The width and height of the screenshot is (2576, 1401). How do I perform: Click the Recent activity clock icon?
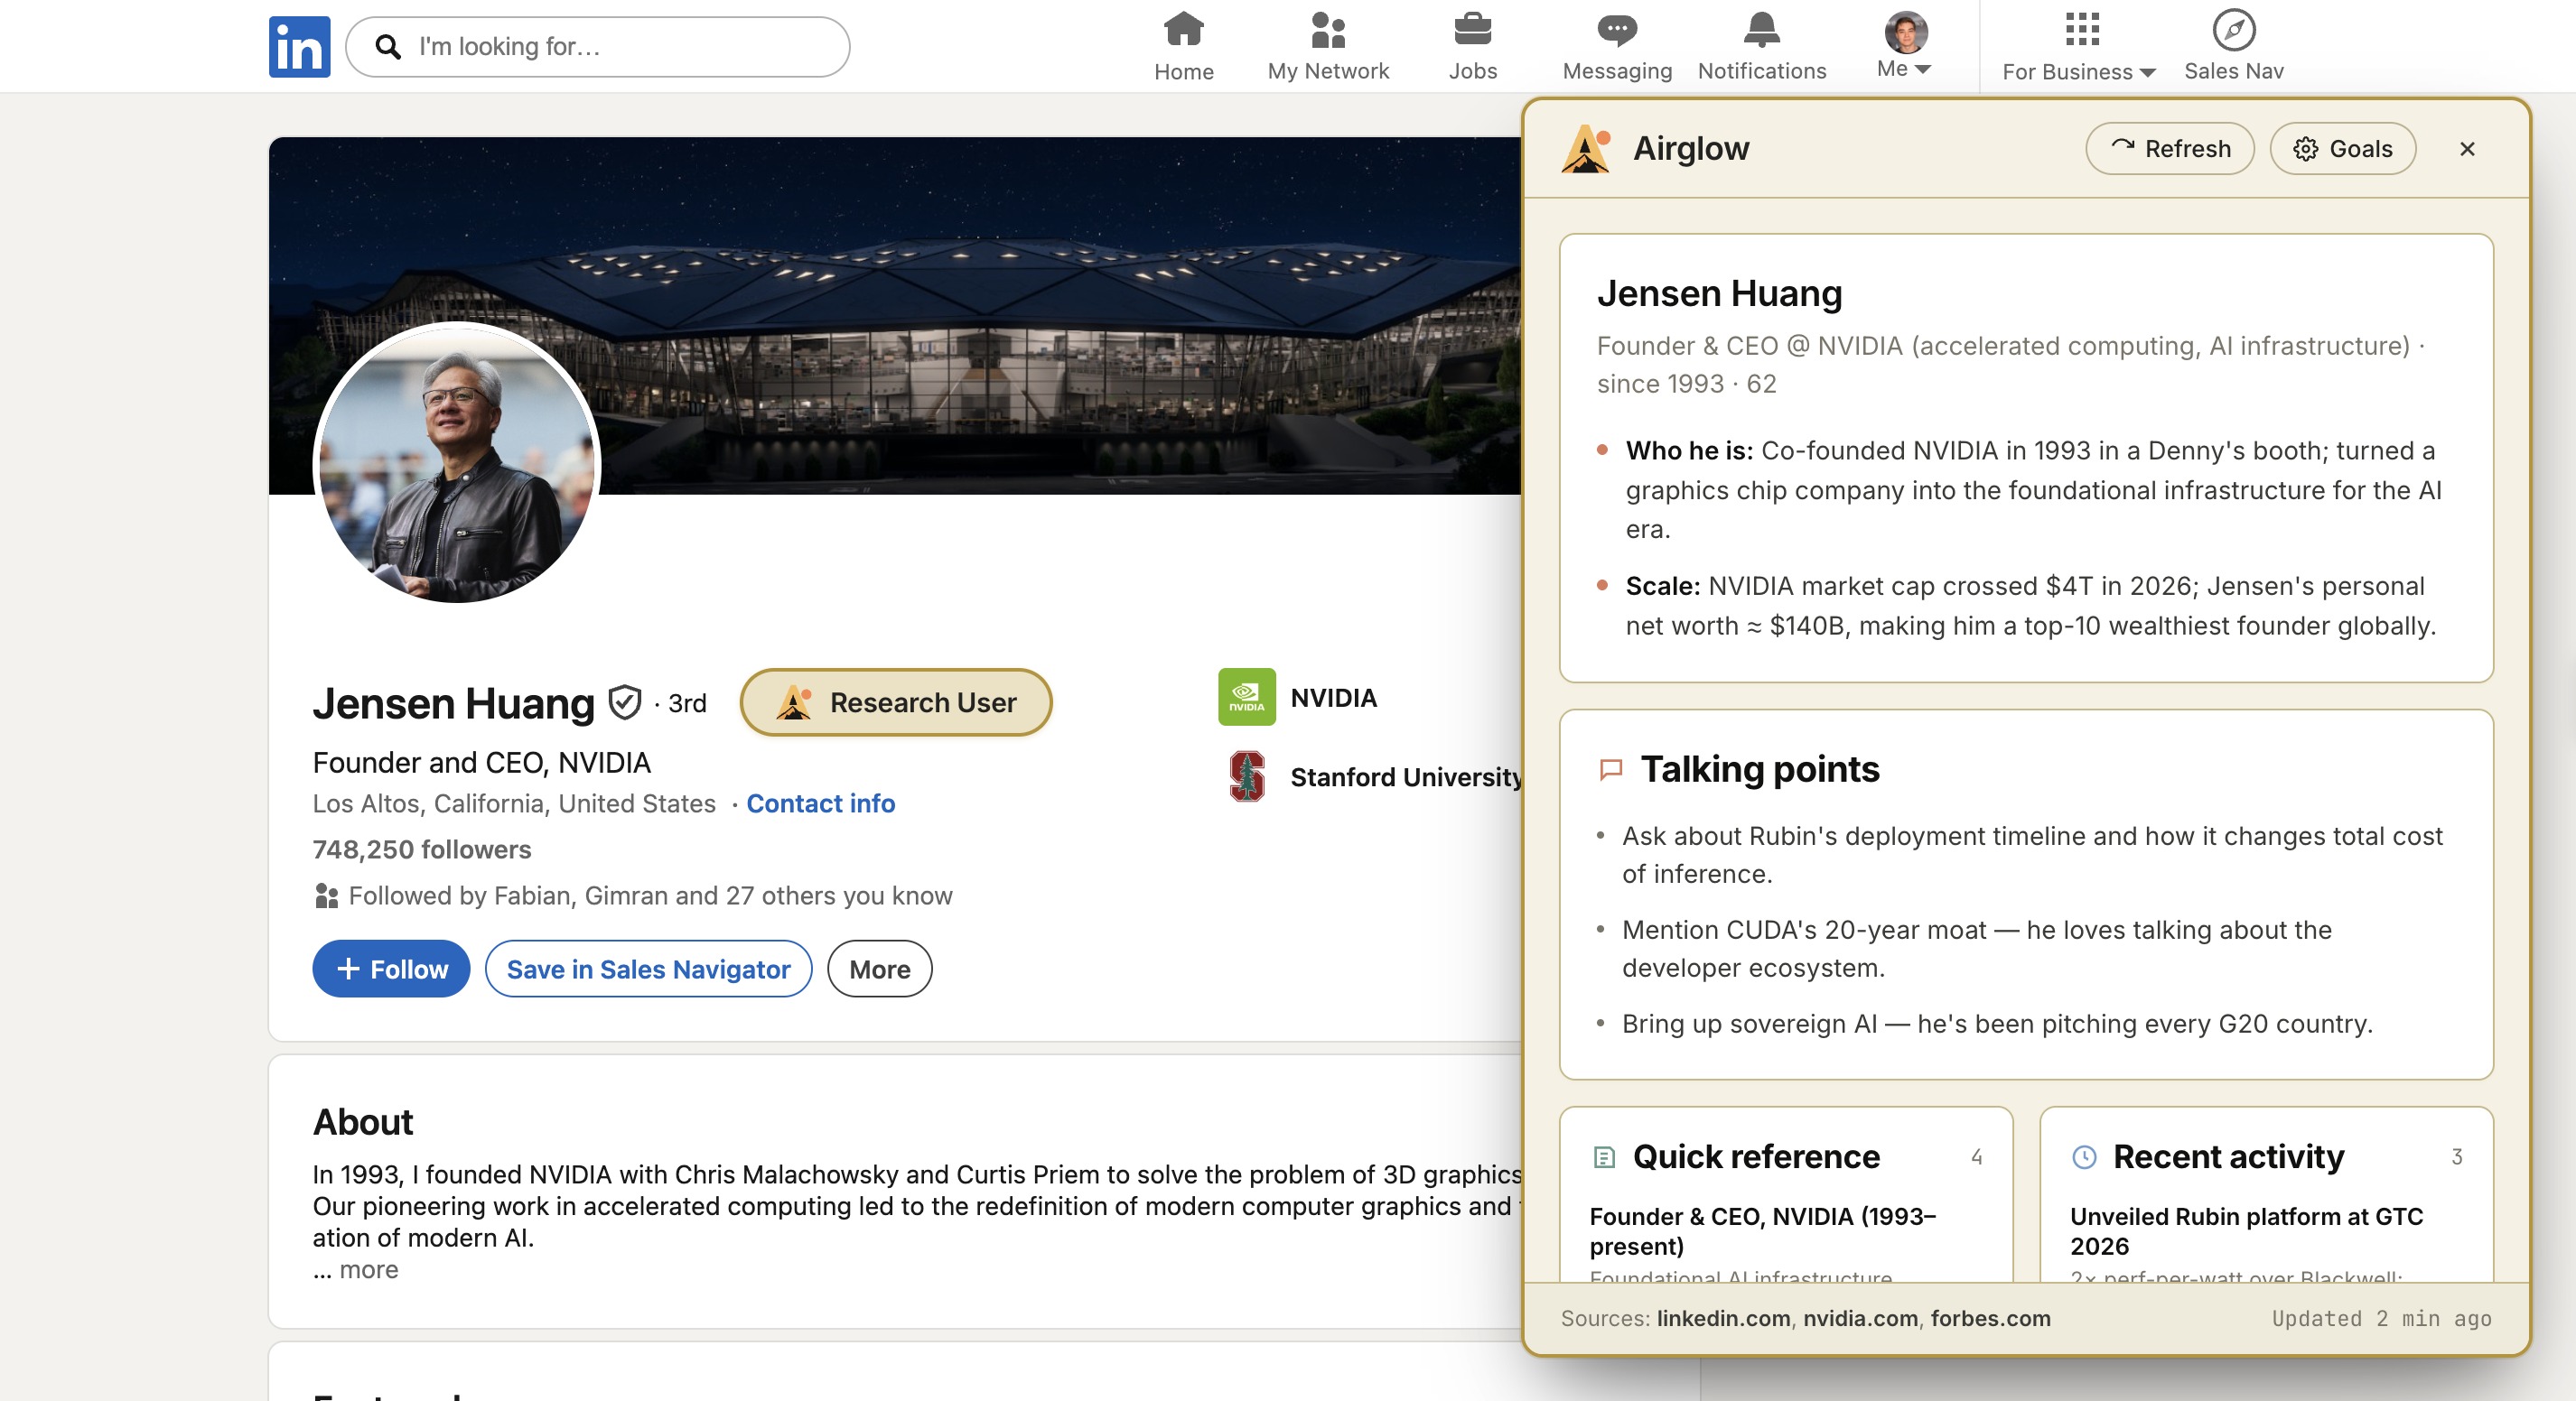tap(2084, 1157)
